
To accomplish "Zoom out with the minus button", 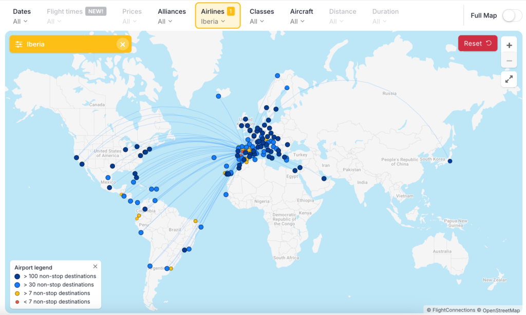I will click(x=509, y=61).
